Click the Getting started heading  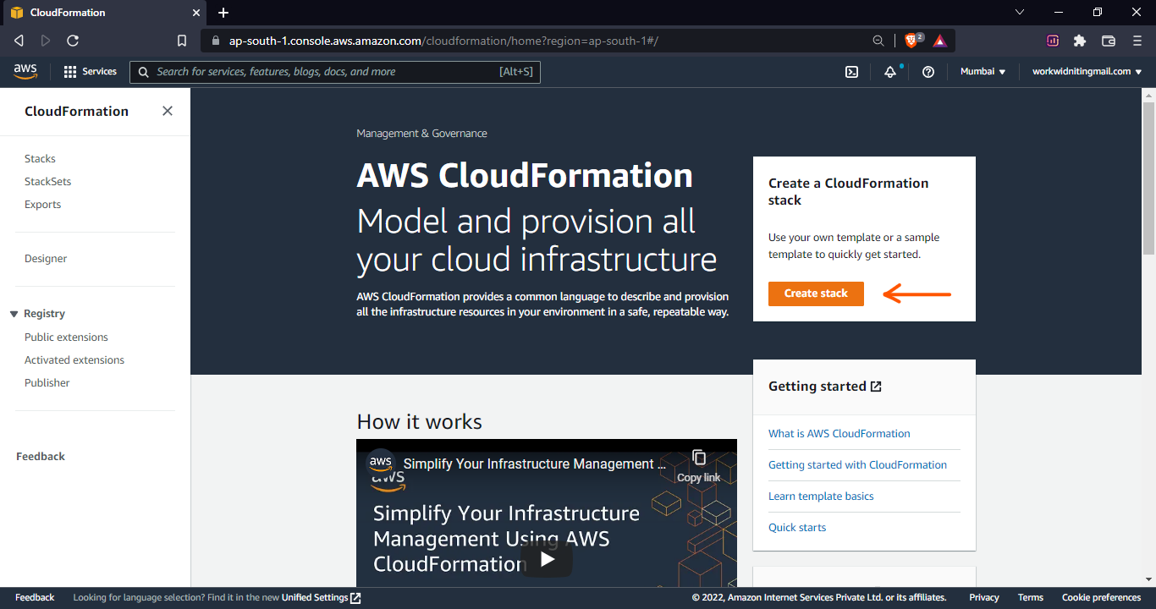[x=817, y=387]
